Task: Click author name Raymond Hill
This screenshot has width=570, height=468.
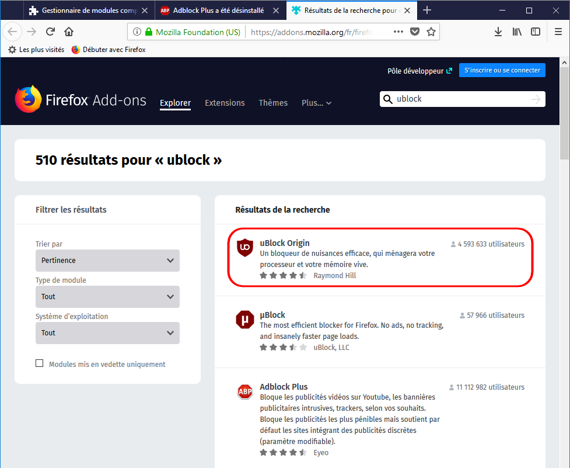Action: [335, 276]
